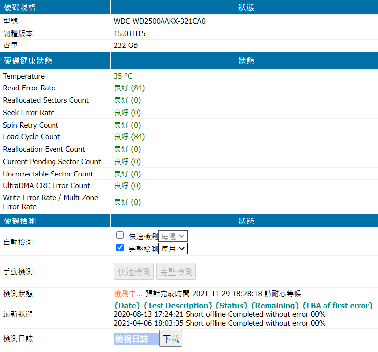
Task: Click the 硬碟檢測 section header
Action: (x=20, y=221)
